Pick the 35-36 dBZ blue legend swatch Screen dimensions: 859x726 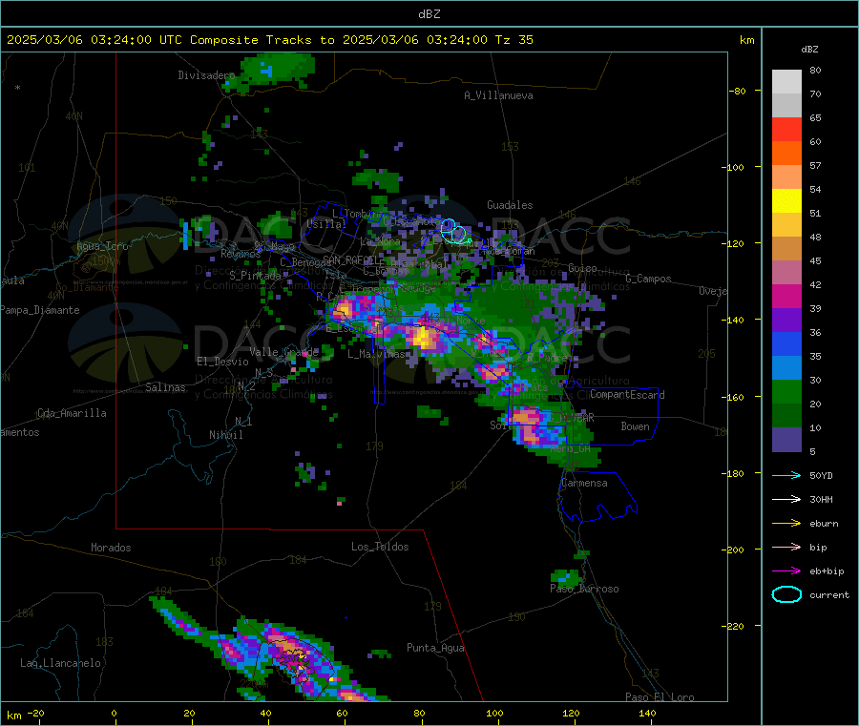tap(786, 343)
